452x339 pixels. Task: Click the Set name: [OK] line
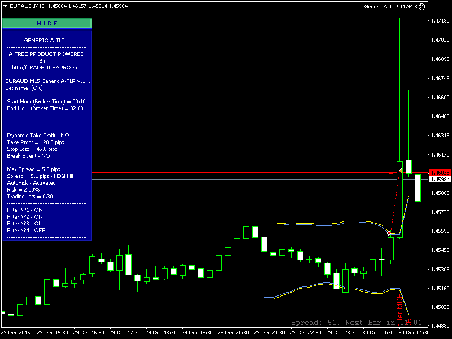tap(24, 88)
